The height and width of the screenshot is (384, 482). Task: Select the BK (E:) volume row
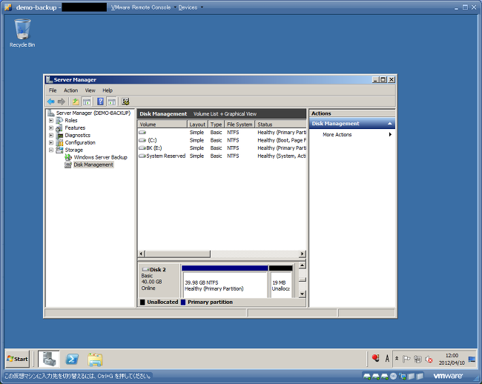pos(222,148)
